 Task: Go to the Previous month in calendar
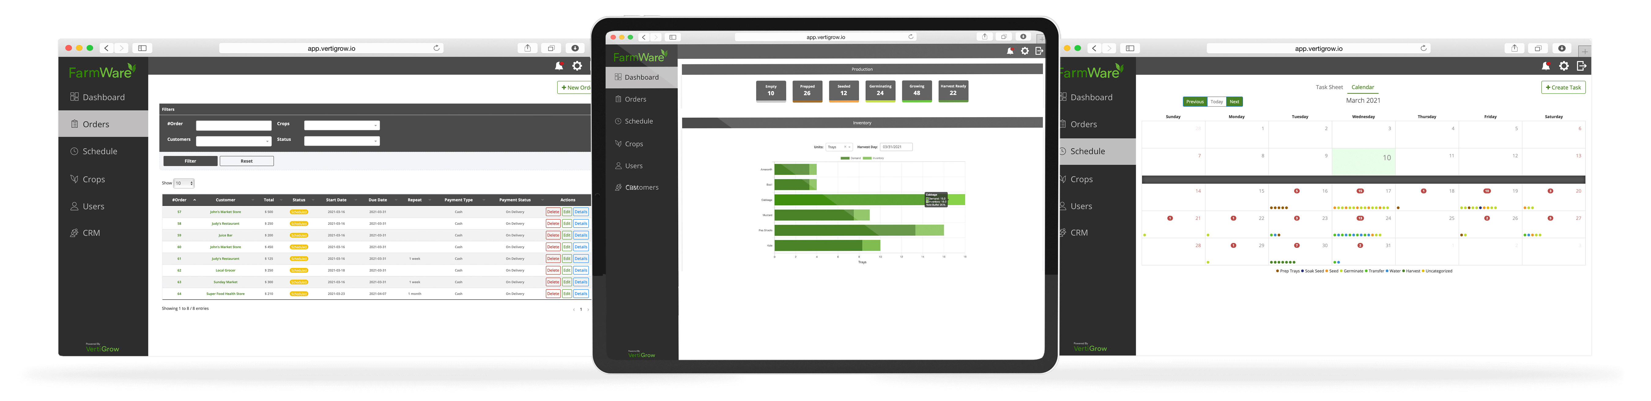[x=1195, y=102]
